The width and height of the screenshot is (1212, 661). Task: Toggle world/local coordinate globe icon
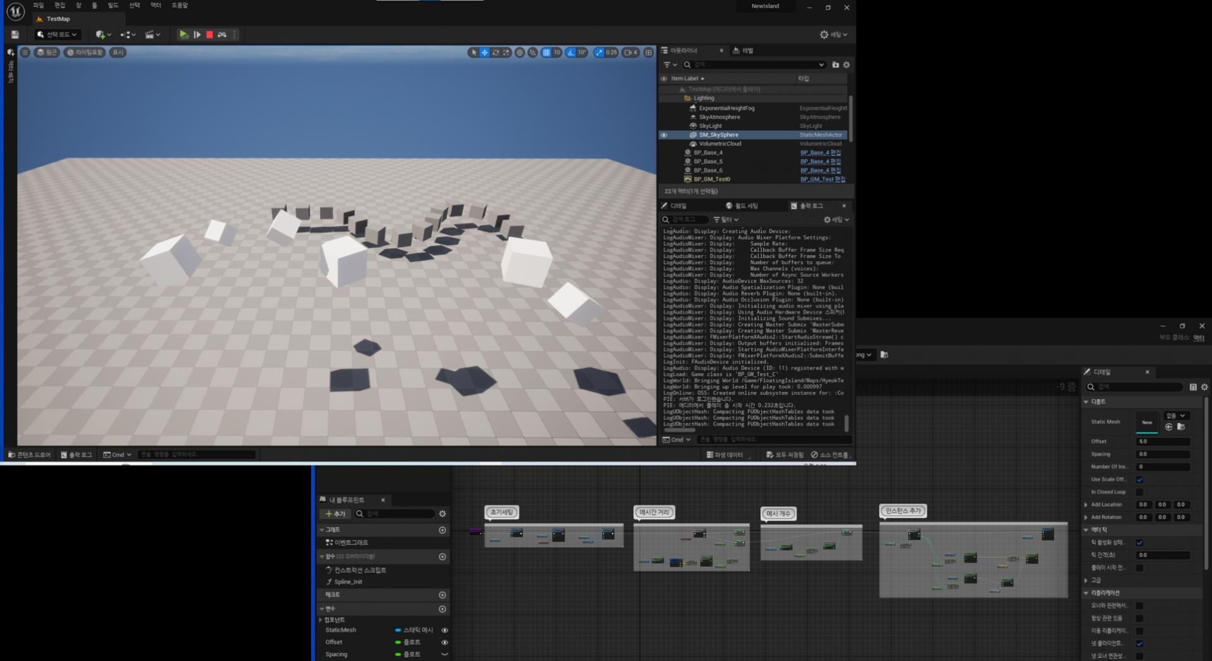520,52
